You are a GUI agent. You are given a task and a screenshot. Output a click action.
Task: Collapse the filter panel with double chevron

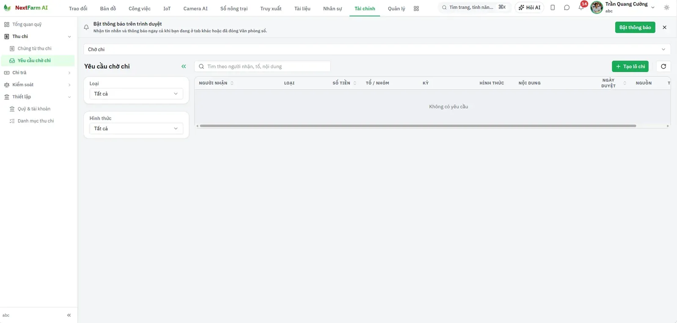point(184,66)
